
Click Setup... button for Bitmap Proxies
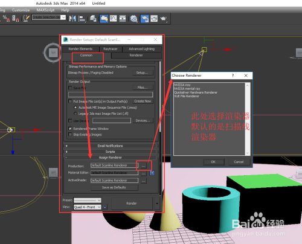pyautogui.click(x=143, y=72)
